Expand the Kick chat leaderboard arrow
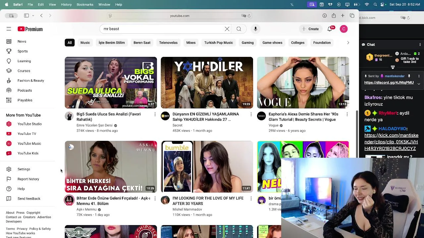The height and width of the screenshot is (238, 424). (x=393, y=67)
